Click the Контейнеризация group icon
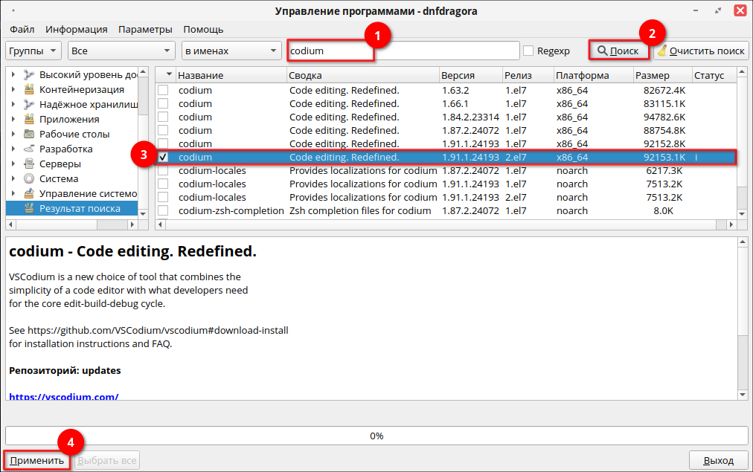This screenshot has height=472, width=753. coord(29,90)
